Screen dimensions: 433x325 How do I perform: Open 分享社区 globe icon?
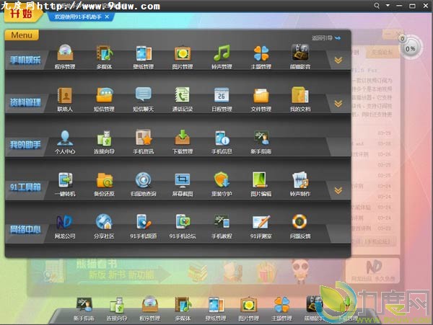click(104, 226)
